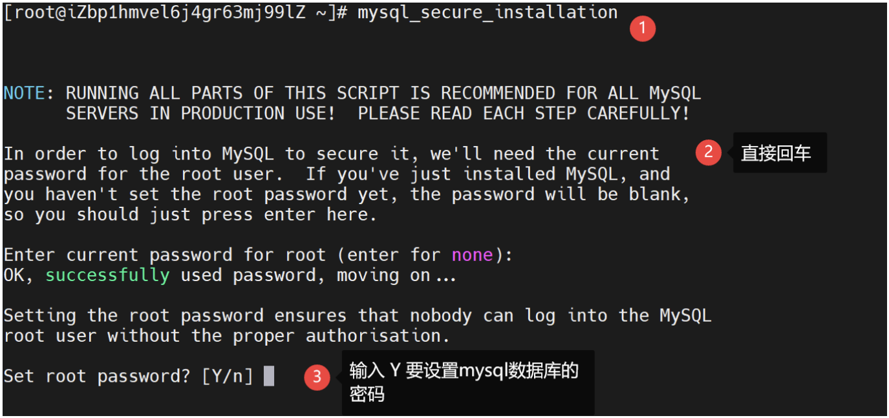889x418 pixels.
Task: Click the magenta word none
Action: [x=472, y=255]
